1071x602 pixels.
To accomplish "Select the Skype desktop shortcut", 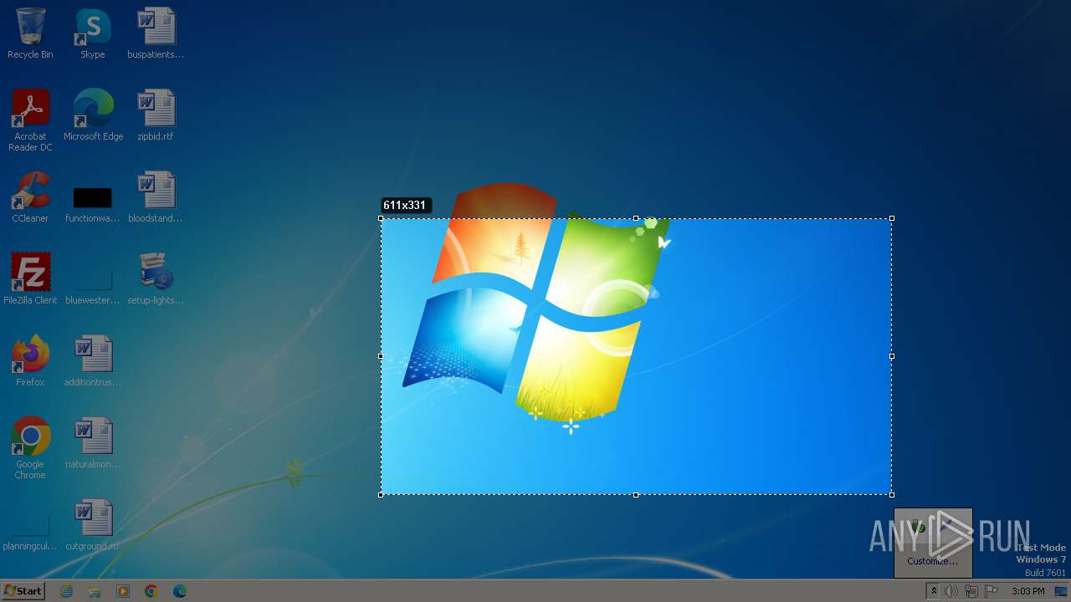I will pos(92,26).
